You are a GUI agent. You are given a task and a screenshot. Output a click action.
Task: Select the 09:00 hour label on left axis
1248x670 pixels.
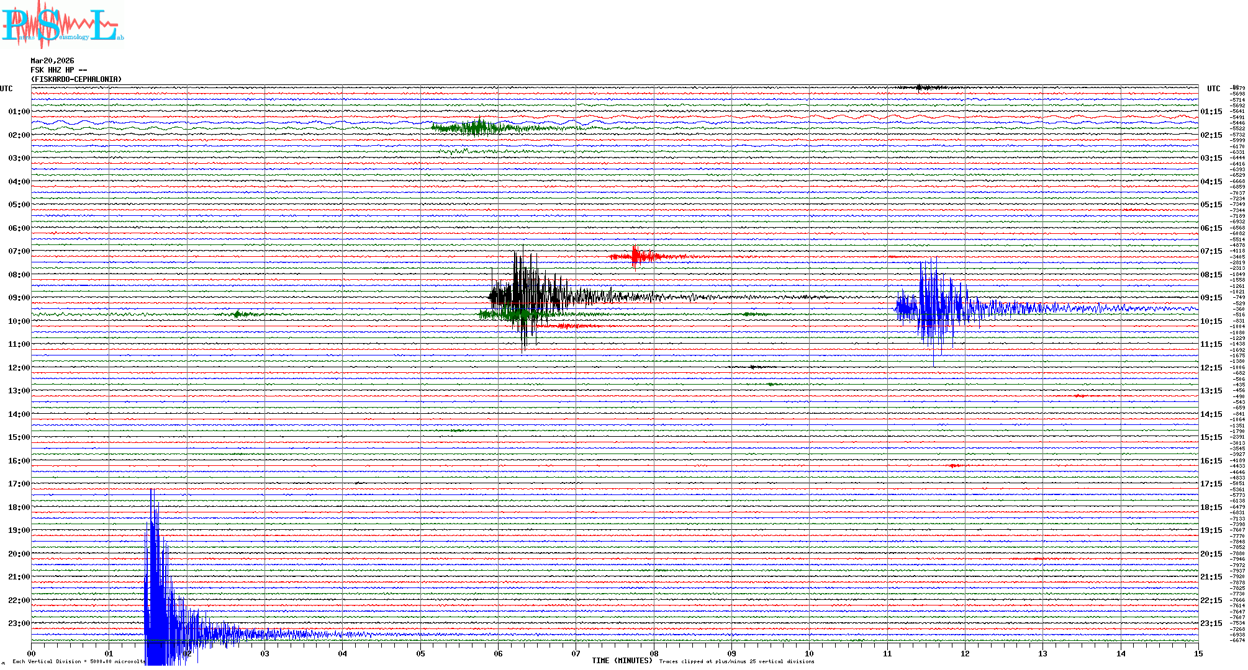(19, 298)
